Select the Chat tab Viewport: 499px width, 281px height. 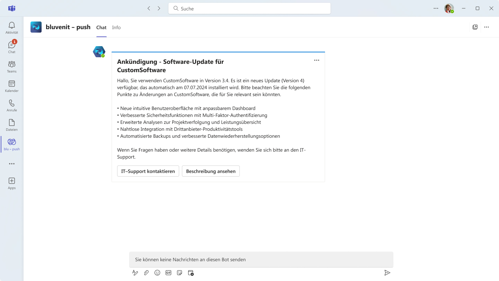coord(102,27)
